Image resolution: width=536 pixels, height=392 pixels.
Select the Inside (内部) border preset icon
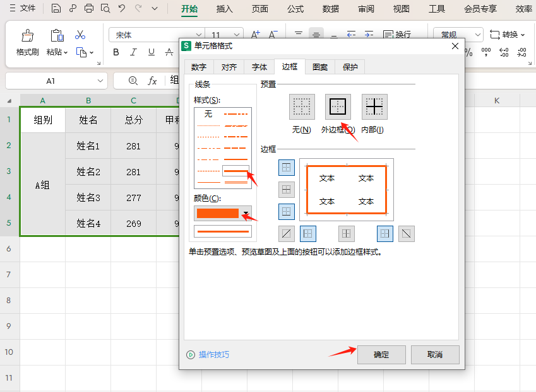(x=374, y=107)
